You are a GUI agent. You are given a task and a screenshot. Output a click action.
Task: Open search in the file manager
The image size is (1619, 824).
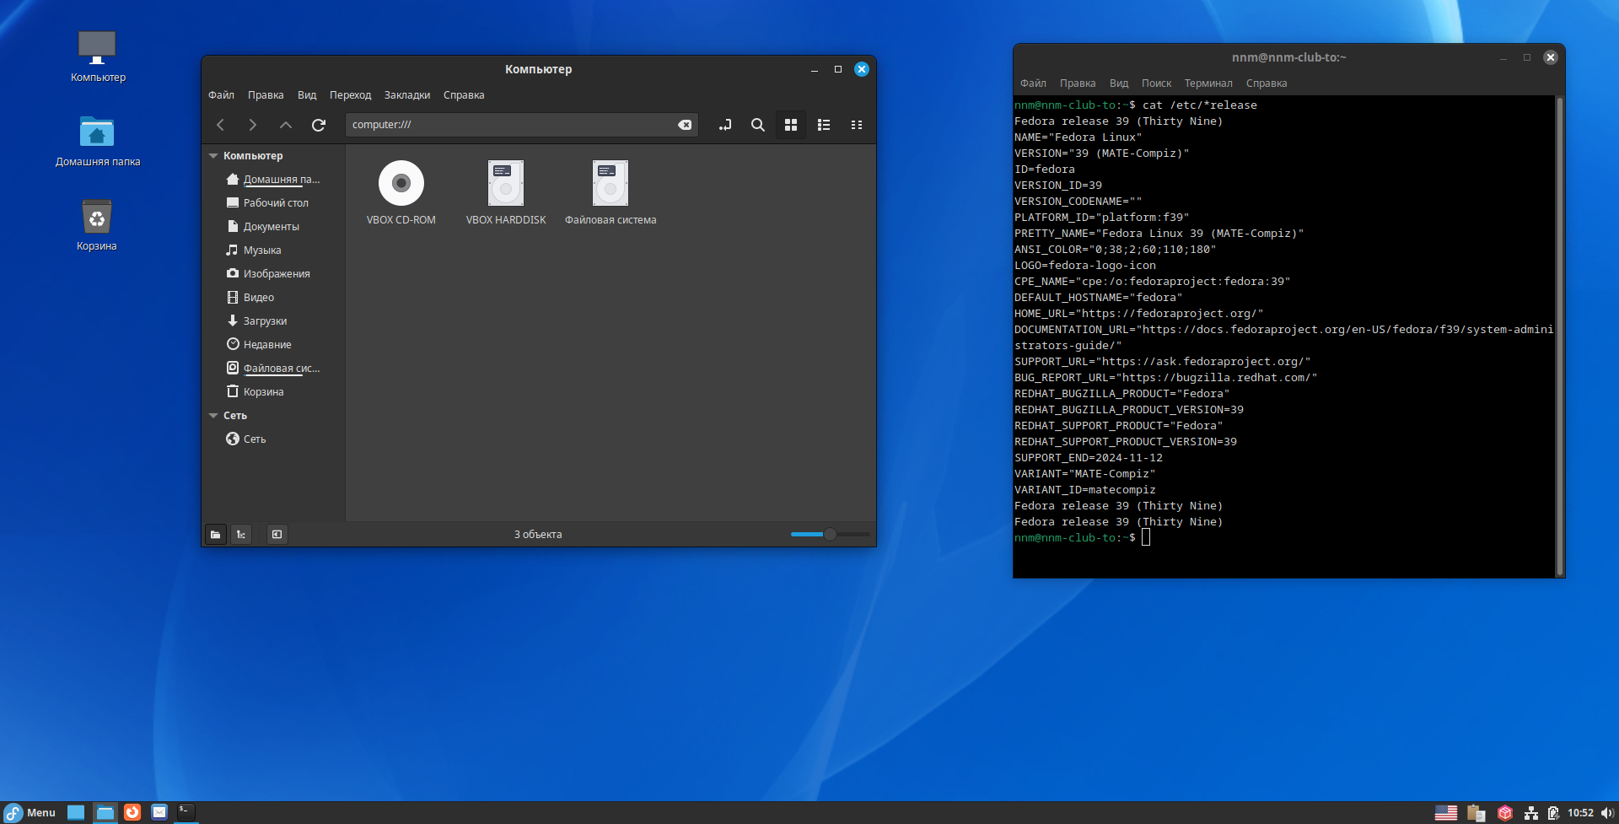point(757,125)
